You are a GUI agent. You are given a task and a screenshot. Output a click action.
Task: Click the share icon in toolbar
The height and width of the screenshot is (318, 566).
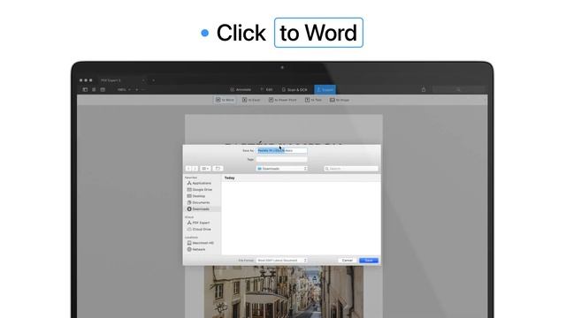point(424,89)
